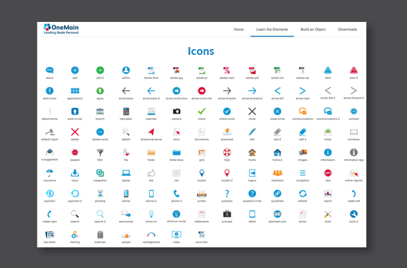This screenshot has width=407, height=268.
Task: Select the suitcase icon
Action: point(227,214)
